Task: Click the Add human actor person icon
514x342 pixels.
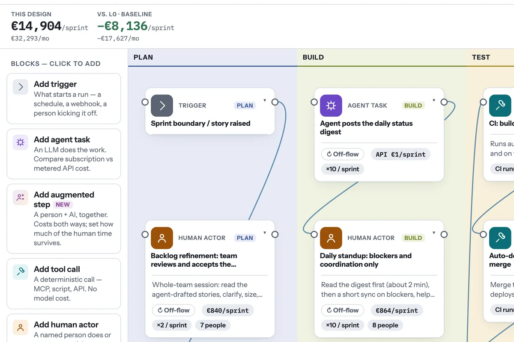Action: tap(20, 327)
